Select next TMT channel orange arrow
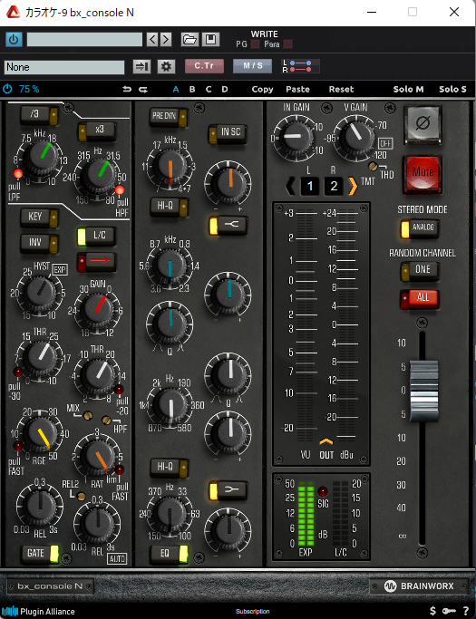 click(353, 186)
